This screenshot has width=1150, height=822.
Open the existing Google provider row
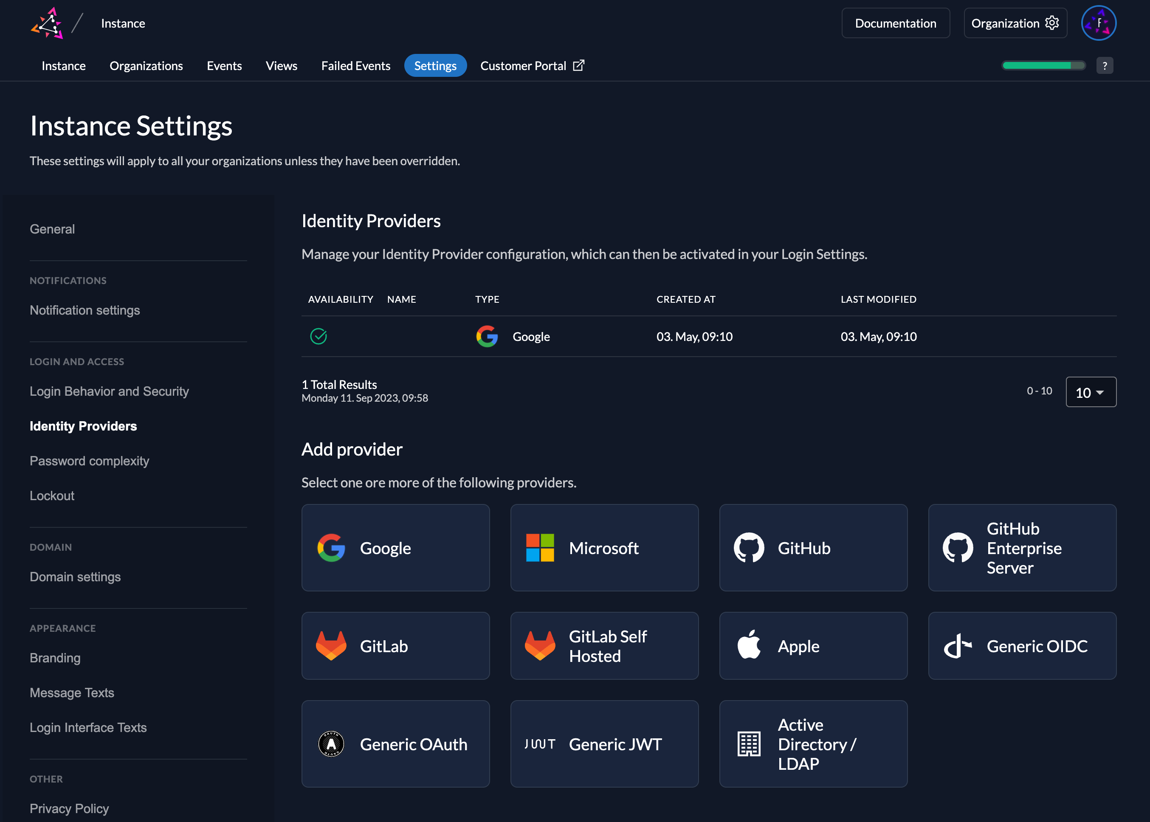[x=531, y=337]
